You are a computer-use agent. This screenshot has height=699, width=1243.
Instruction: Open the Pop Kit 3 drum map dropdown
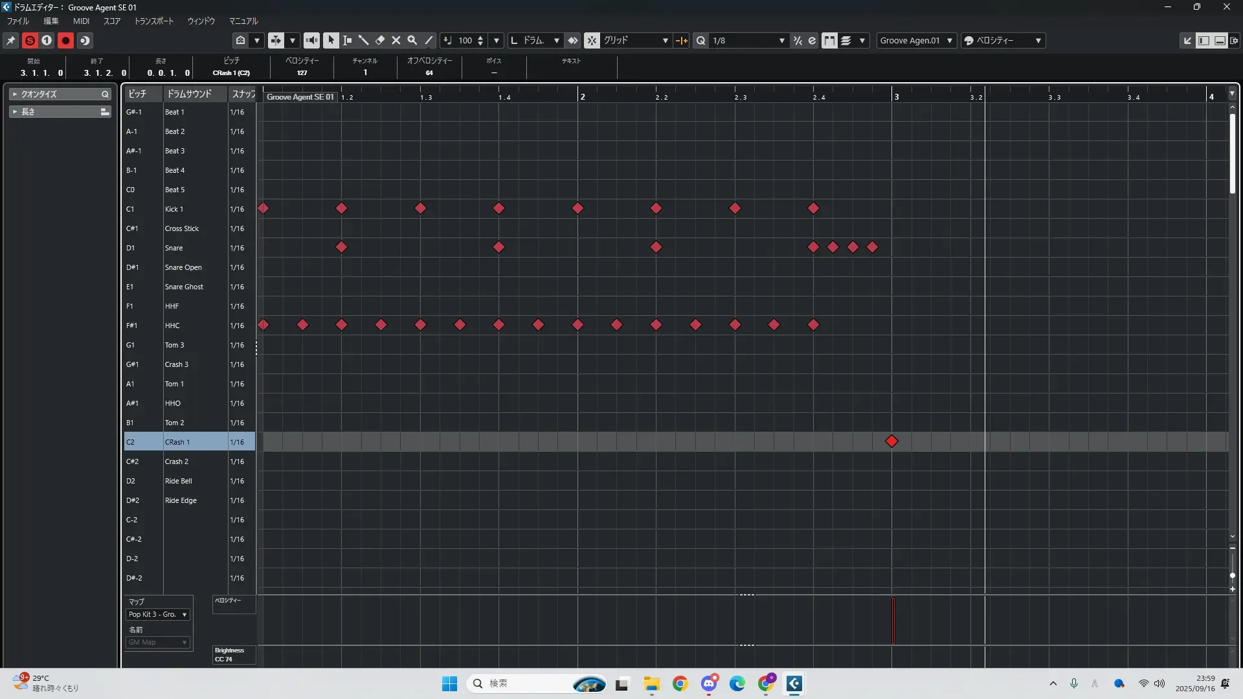(157, 614)
